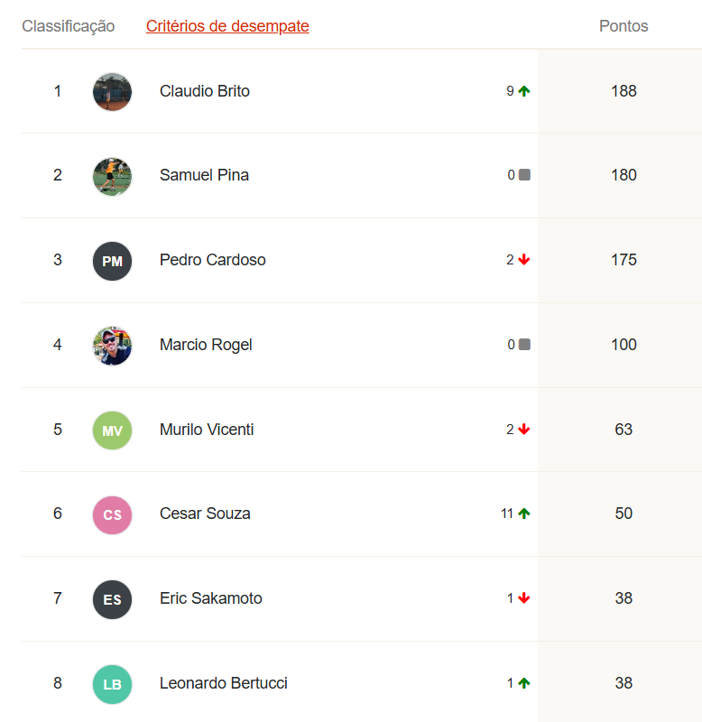Click the Classificação column header
702x722 pixels.
[x=69, y=26]
